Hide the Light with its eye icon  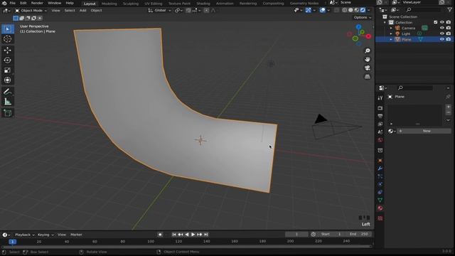(442, 33)
